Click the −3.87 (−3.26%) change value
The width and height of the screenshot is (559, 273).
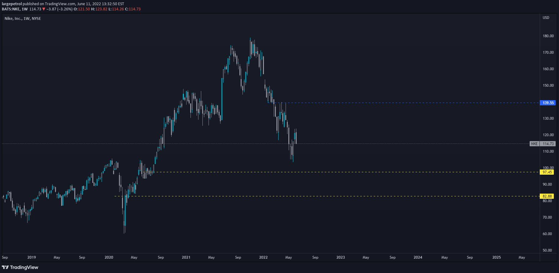click(x=59, y=9)
